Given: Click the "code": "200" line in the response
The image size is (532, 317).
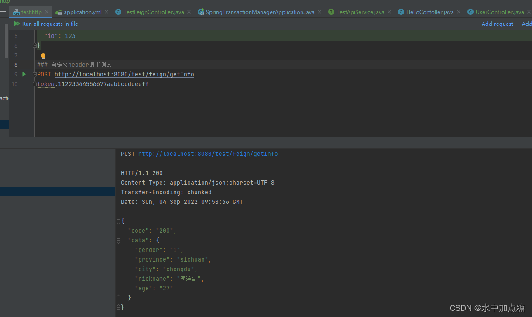Looking at the screenshot, I should [x=152, y=231].
